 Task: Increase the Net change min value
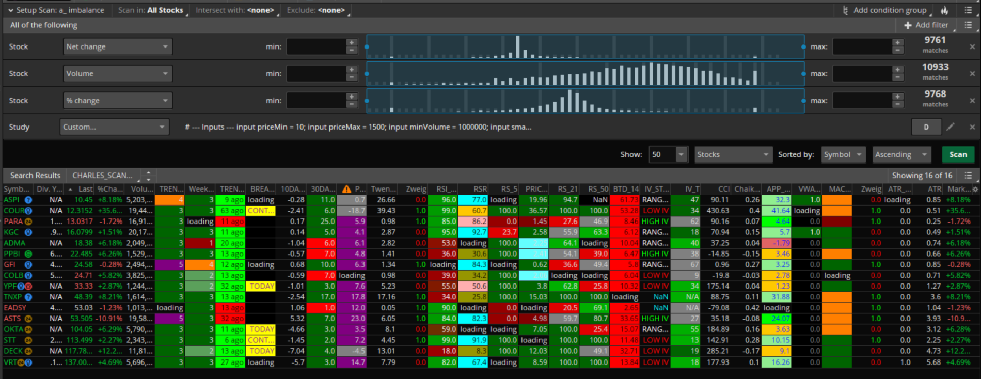click(352, 43)
